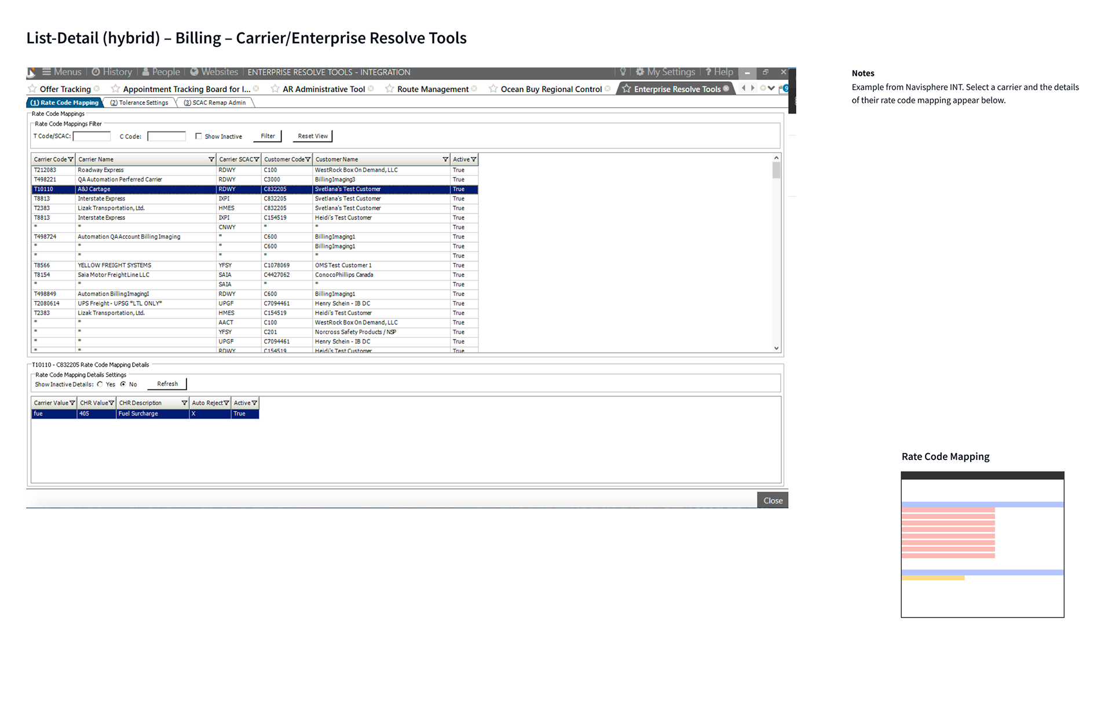This screenshot has width=1112, height=712.
Task: Open CHR Description column filter dropdown
Action: click(184, 403)
